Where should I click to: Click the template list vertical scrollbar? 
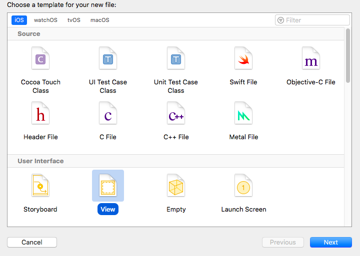[x=348, y=55]
